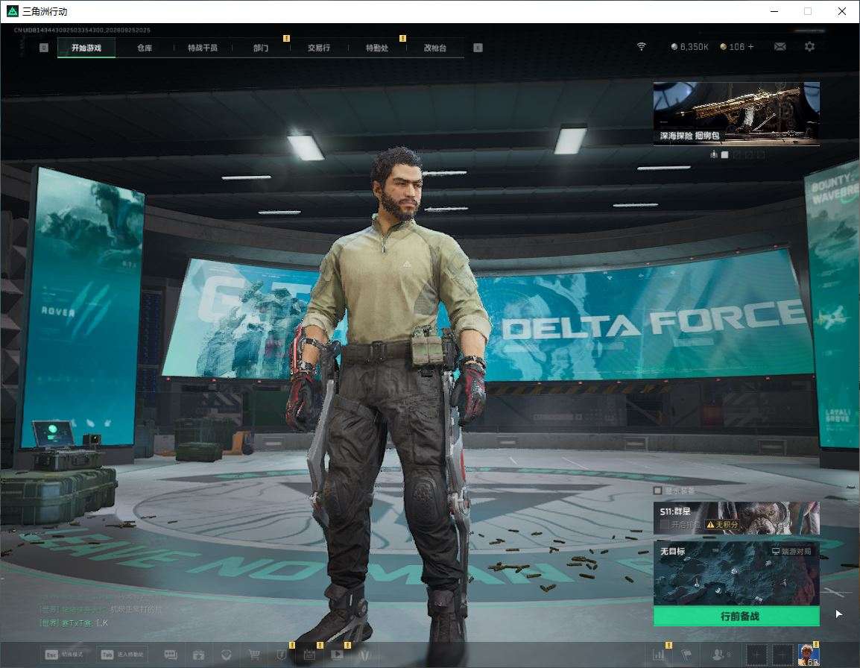860x668 pixels.
Task: Invite teammate in second empty plus slot
Action: point(782,655)
